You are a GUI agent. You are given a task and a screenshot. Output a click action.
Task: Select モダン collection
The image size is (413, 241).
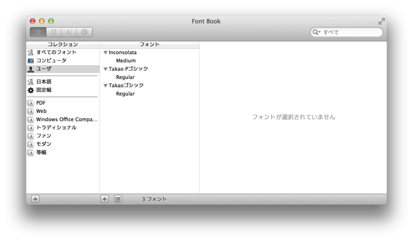[62, 144]
